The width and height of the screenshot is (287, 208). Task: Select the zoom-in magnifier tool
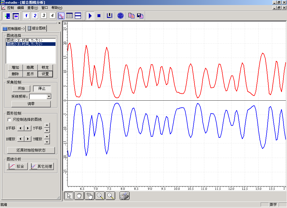100,196
